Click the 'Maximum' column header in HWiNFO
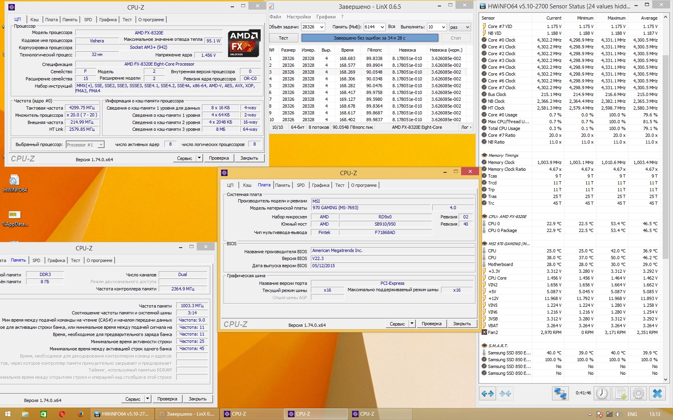The width and height of the screenshot is (673, 420). 611,18
